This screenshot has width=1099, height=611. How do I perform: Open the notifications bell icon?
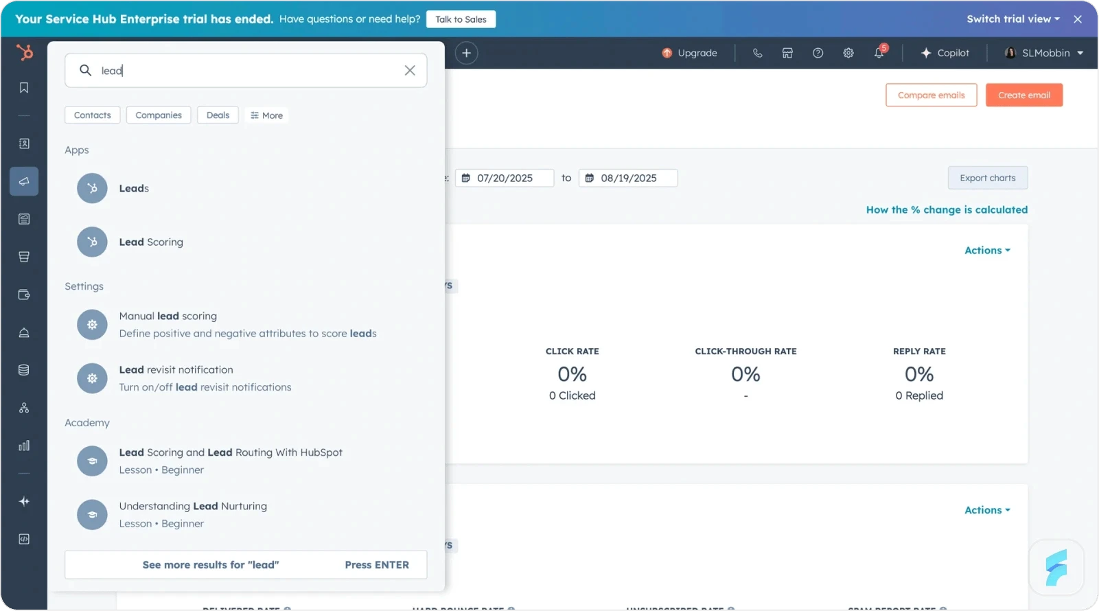(x=879, y=53)
